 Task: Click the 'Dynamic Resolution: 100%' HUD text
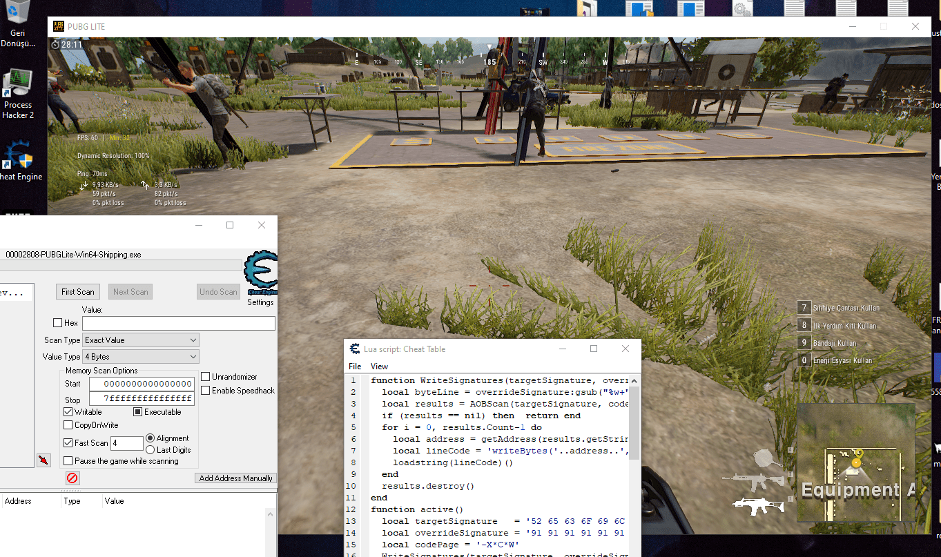point(113,156)
